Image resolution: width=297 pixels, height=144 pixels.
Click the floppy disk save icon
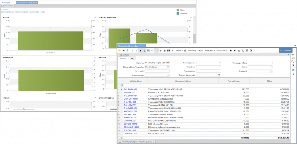[169, 51]
